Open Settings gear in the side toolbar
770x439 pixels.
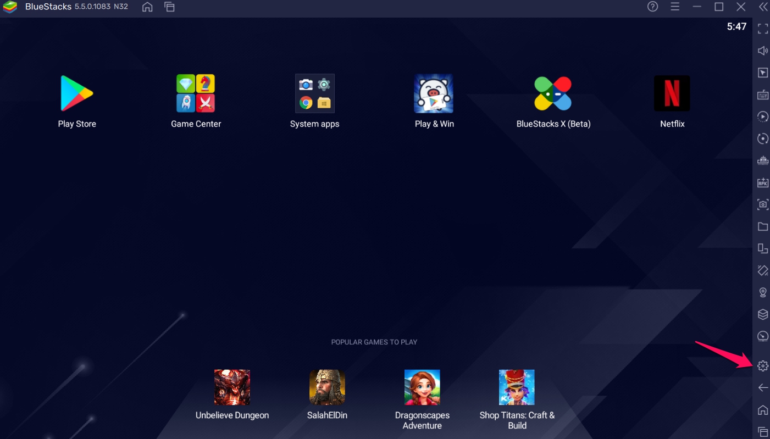click(763, 366)
